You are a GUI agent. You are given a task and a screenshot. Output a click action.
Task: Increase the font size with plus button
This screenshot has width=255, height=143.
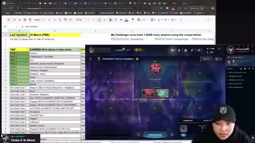pyautogui.click(x=104, y=19)
